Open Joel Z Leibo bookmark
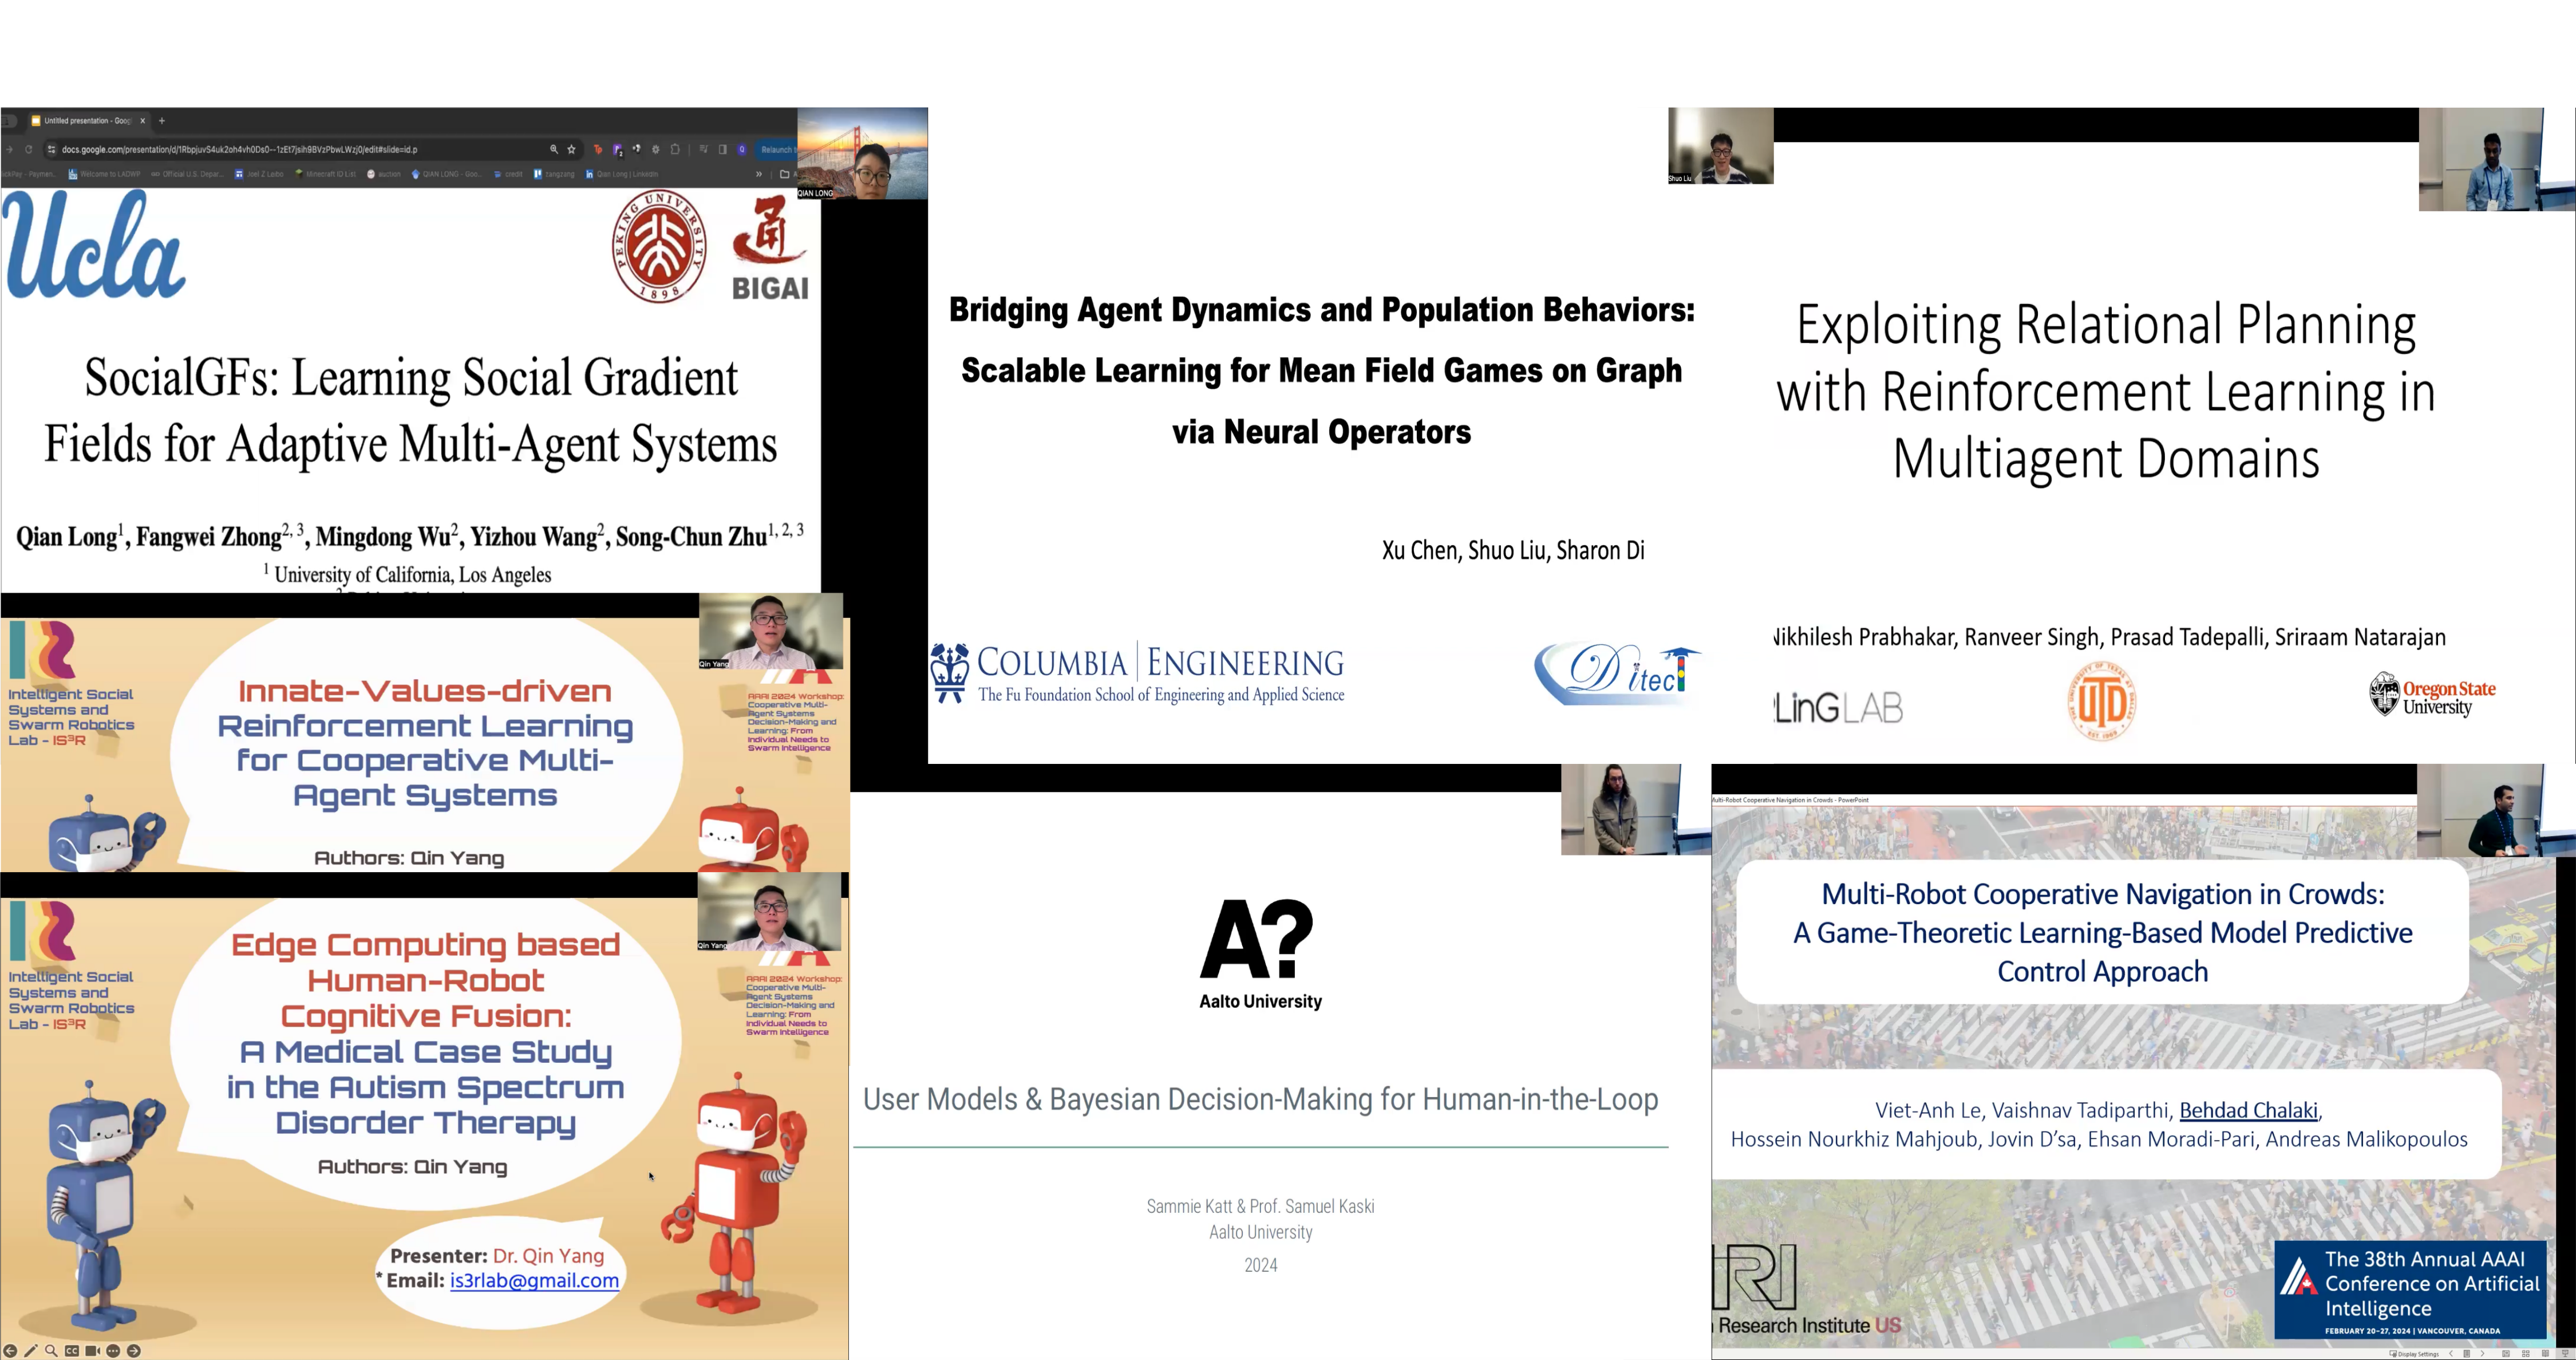 (259, 174)
